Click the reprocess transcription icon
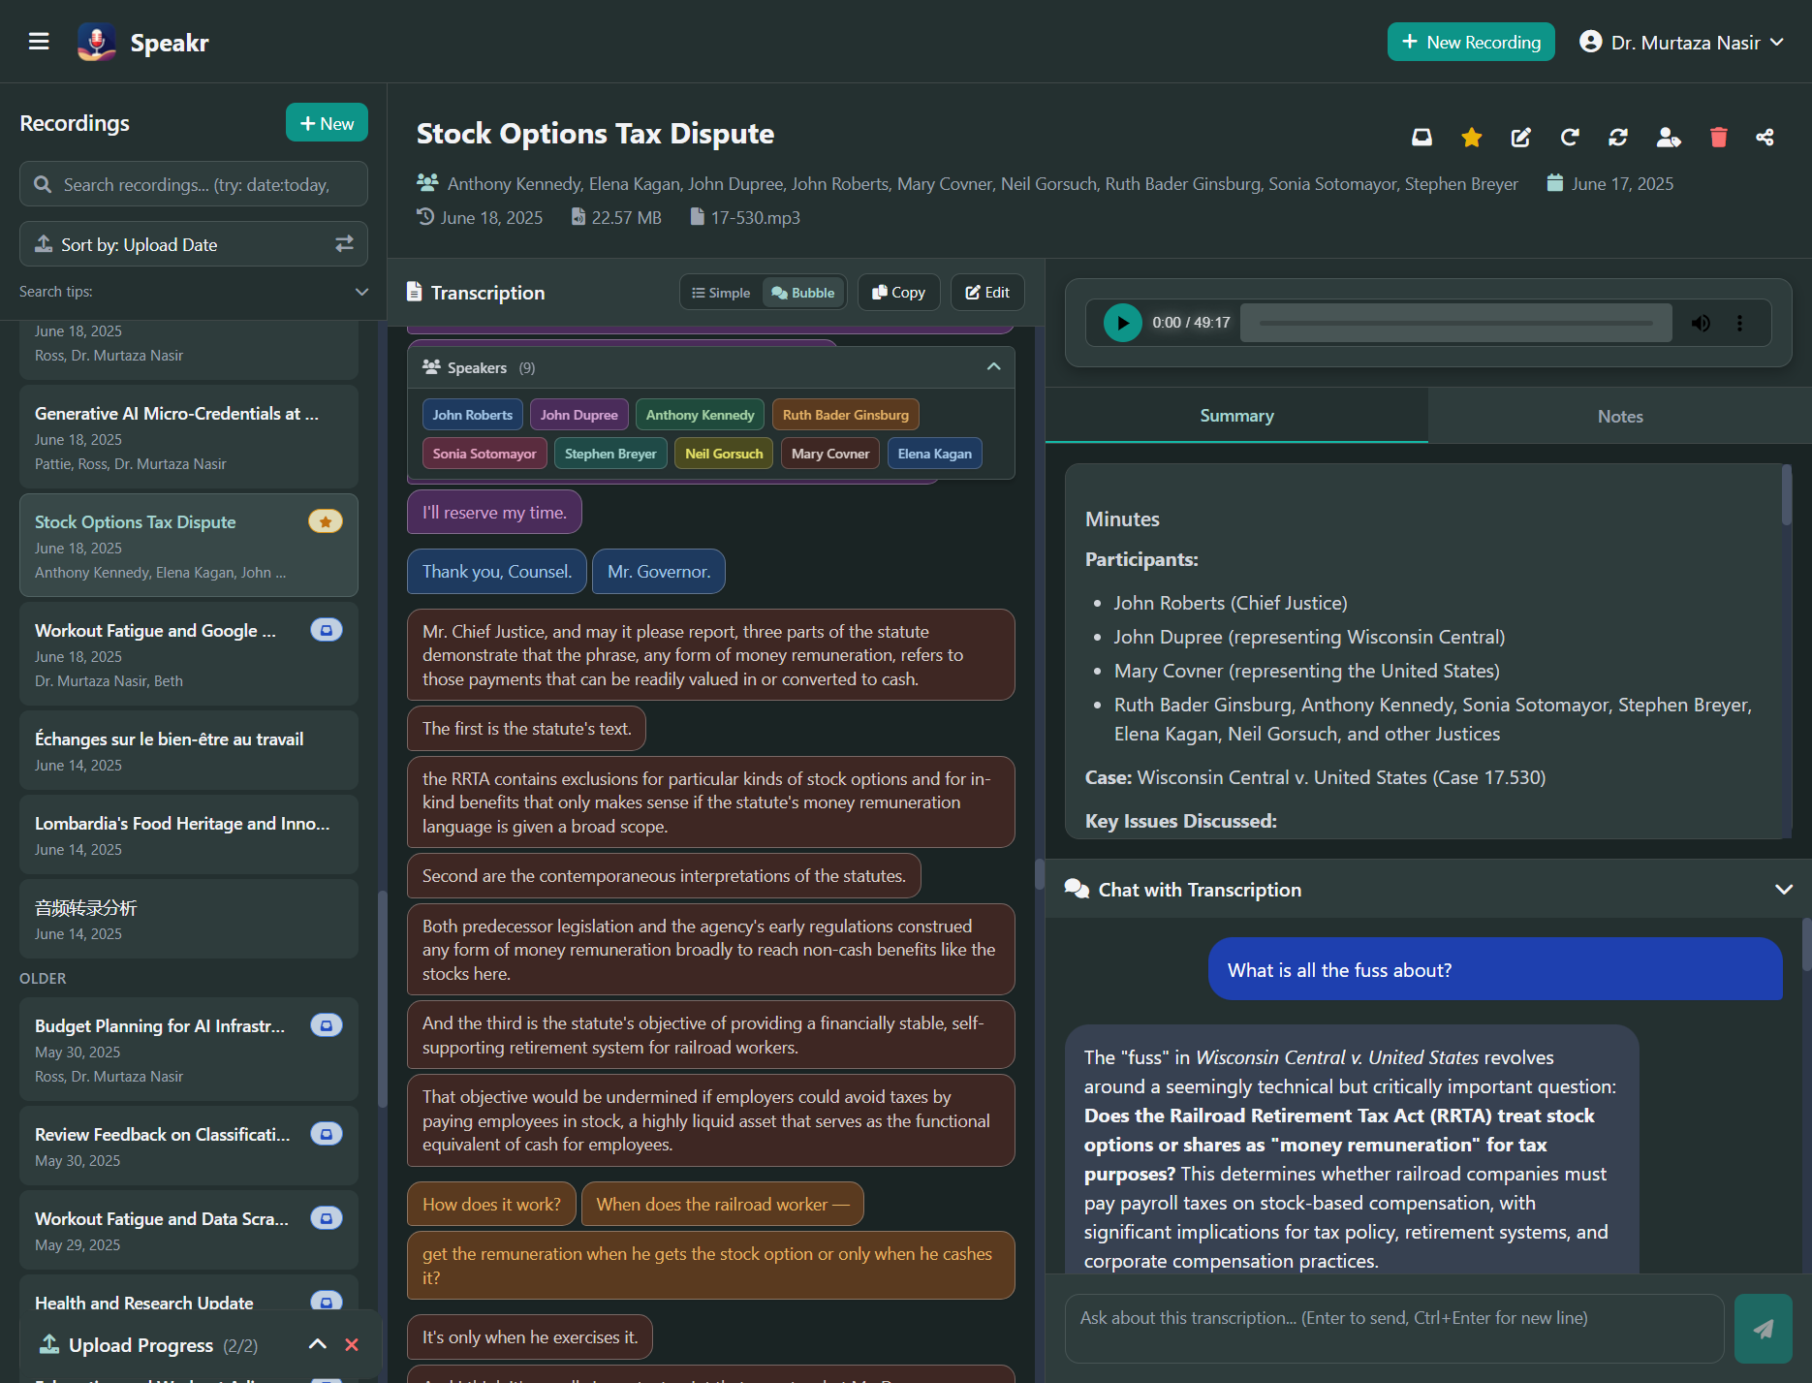The image size is (1812, 1383). tap(1570, 138)
